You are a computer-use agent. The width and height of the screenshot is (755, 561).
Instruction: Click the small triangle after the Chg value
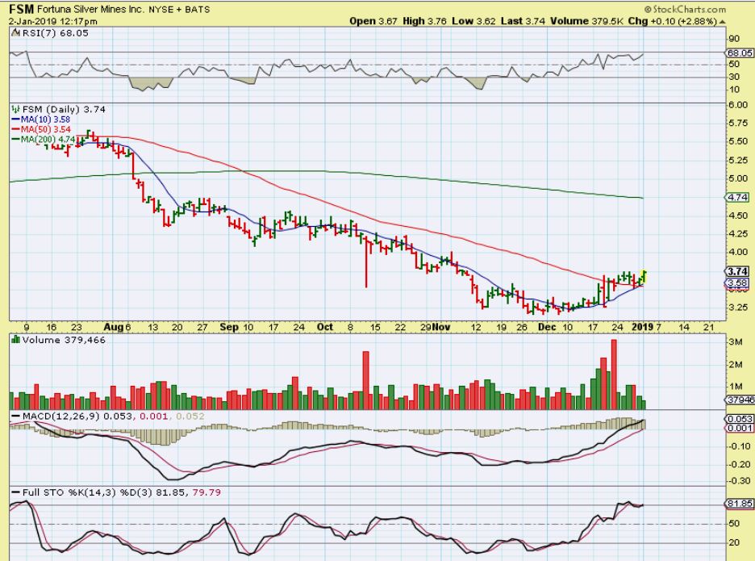coord(722,22)
